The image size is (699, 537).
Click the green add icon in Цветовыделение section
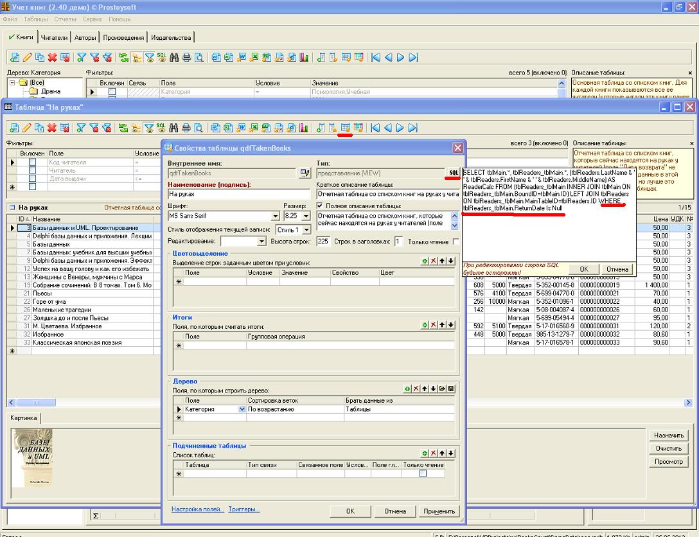tap(425, 261)
